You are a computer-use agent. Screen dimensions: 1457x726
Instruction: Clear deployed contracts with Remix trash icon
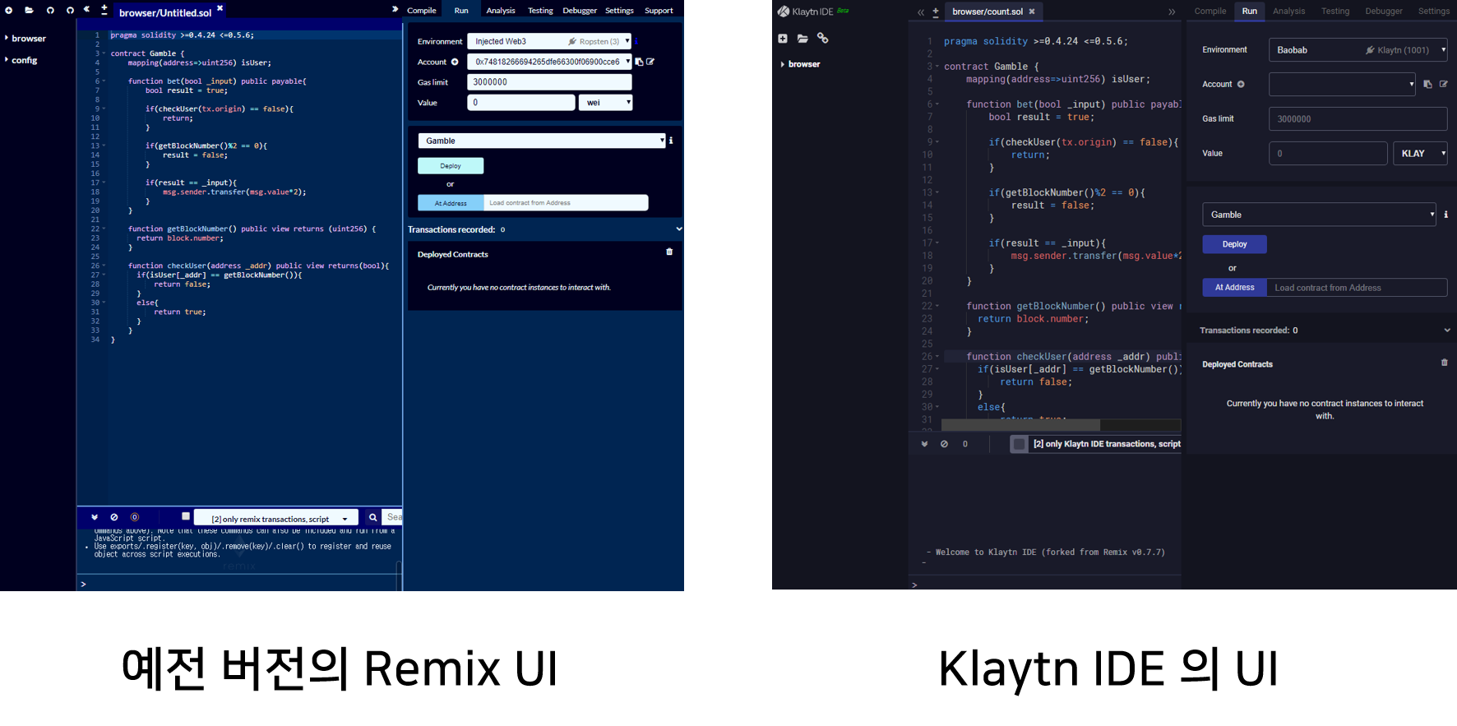669,252
